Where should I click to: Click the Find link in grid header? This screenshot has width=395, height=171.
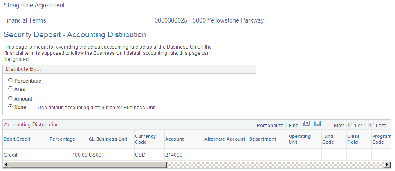pyautogui.click(x=294, y=125)
